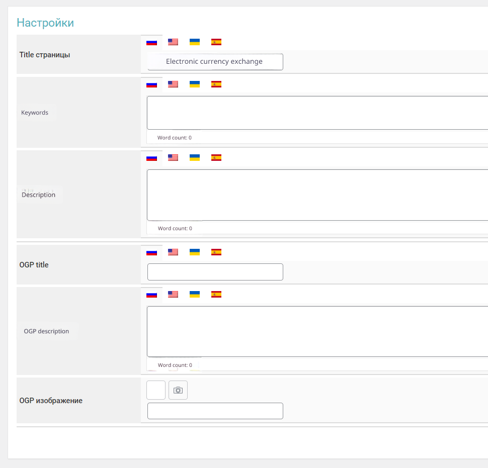Image resolution: width=488 pixels, height=468 pixels.
Task: Focus the OGP title input field
Action: [x=215, y=272]
